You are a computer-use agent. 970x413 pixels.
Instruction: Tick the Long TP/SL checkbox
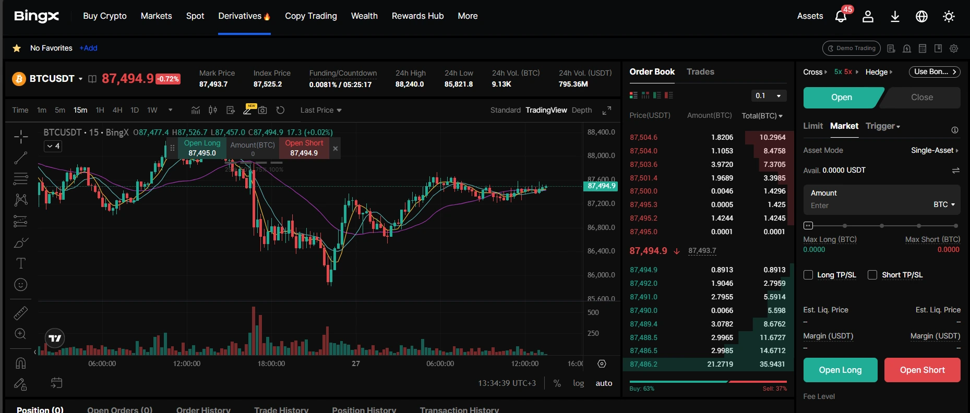point(808,275)
